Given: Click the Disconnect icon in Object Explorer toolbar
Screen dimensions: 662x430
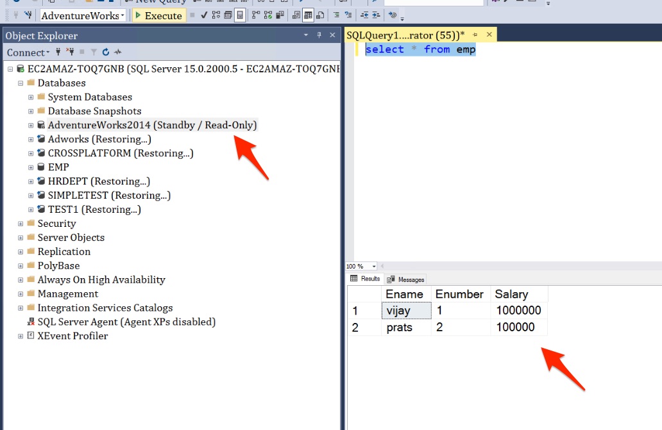Looking at the screenshot, I should 70,53.
